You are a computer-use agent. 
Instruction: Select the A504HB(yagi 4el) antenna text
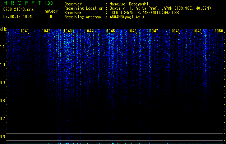click(127, 17)
